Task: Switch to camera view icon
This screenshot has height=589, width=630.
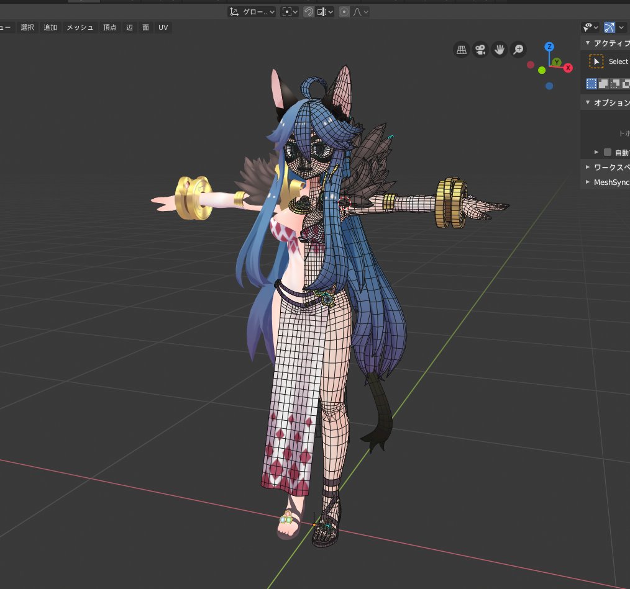Action: click(x=480, y=50)
